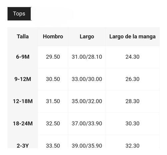This screenshot has height=155, width=167.
Task: Click the 32.50 shoulder value
Action: tap(53, 124)
